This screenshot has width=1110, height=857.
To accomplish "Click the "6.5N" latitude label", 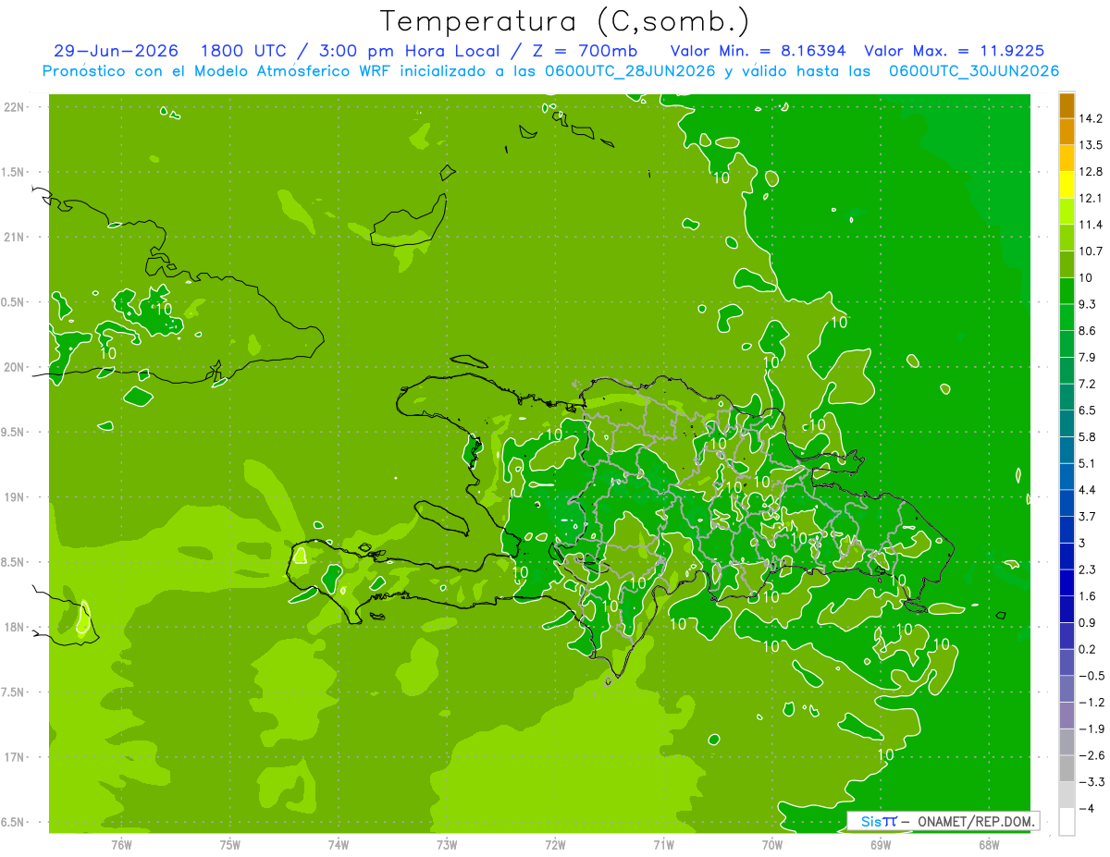I will (14, 822).
